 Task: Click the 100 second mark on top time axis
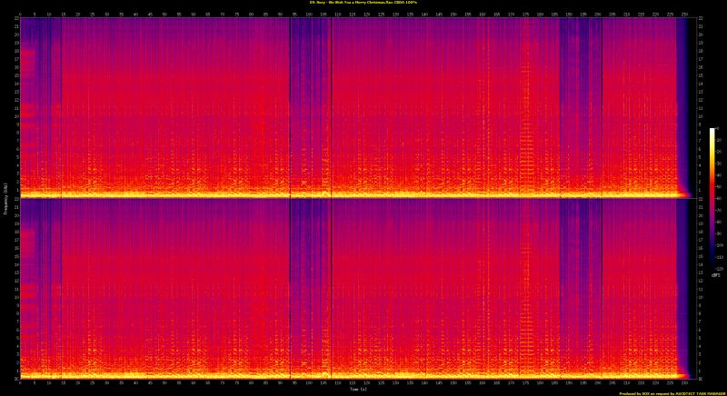[309, 14]
